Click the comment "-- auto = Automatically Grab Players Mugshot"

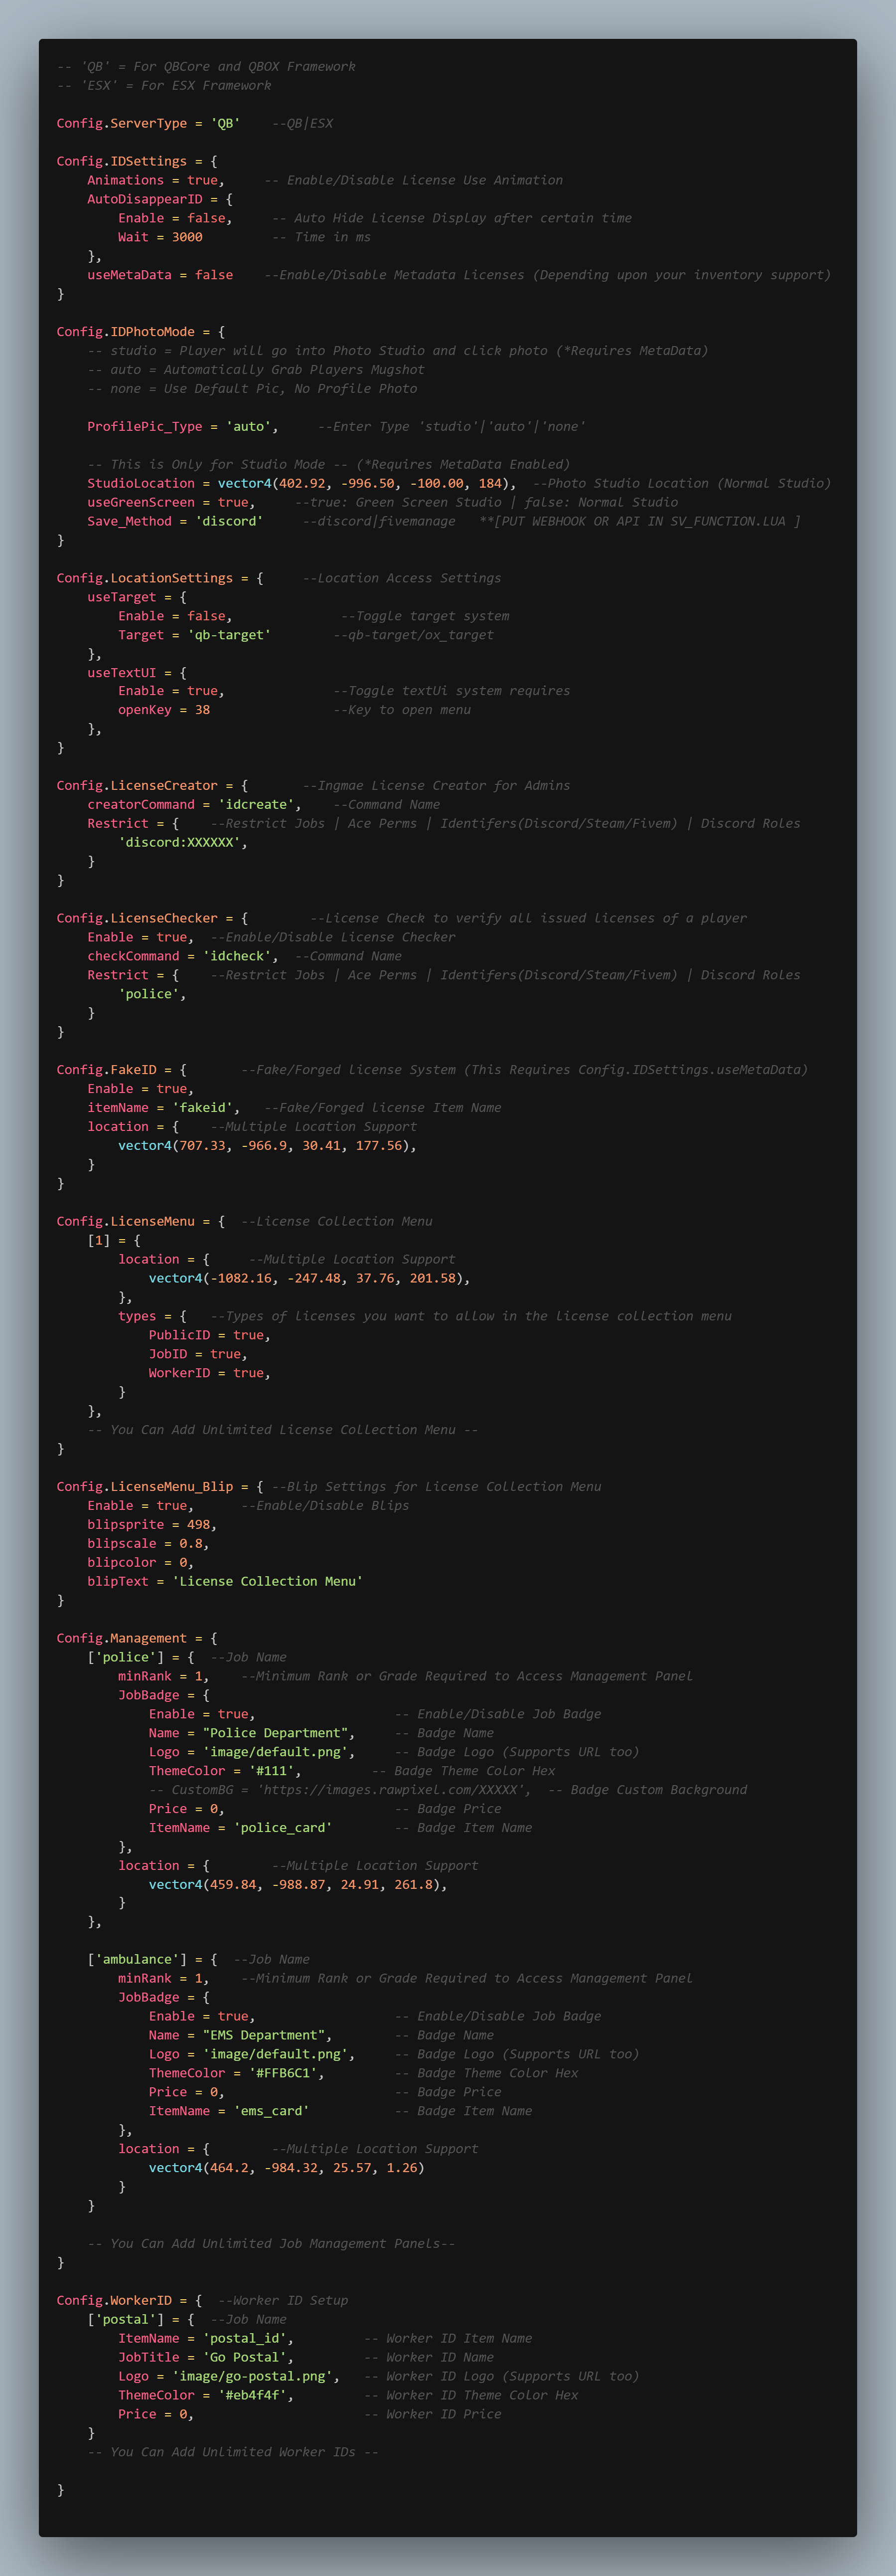pos(256,370)
